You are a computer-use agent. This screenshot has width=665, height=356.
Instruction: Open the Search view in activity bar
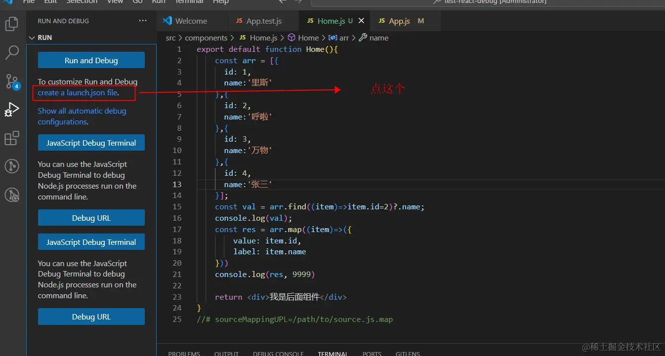[11, 52]
